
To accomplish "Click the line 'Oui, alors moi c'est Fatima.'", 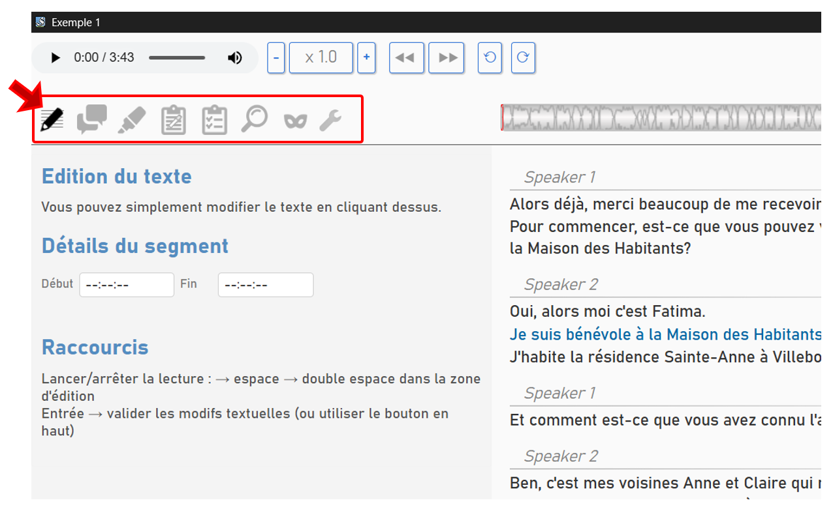I will click(607, 312).
